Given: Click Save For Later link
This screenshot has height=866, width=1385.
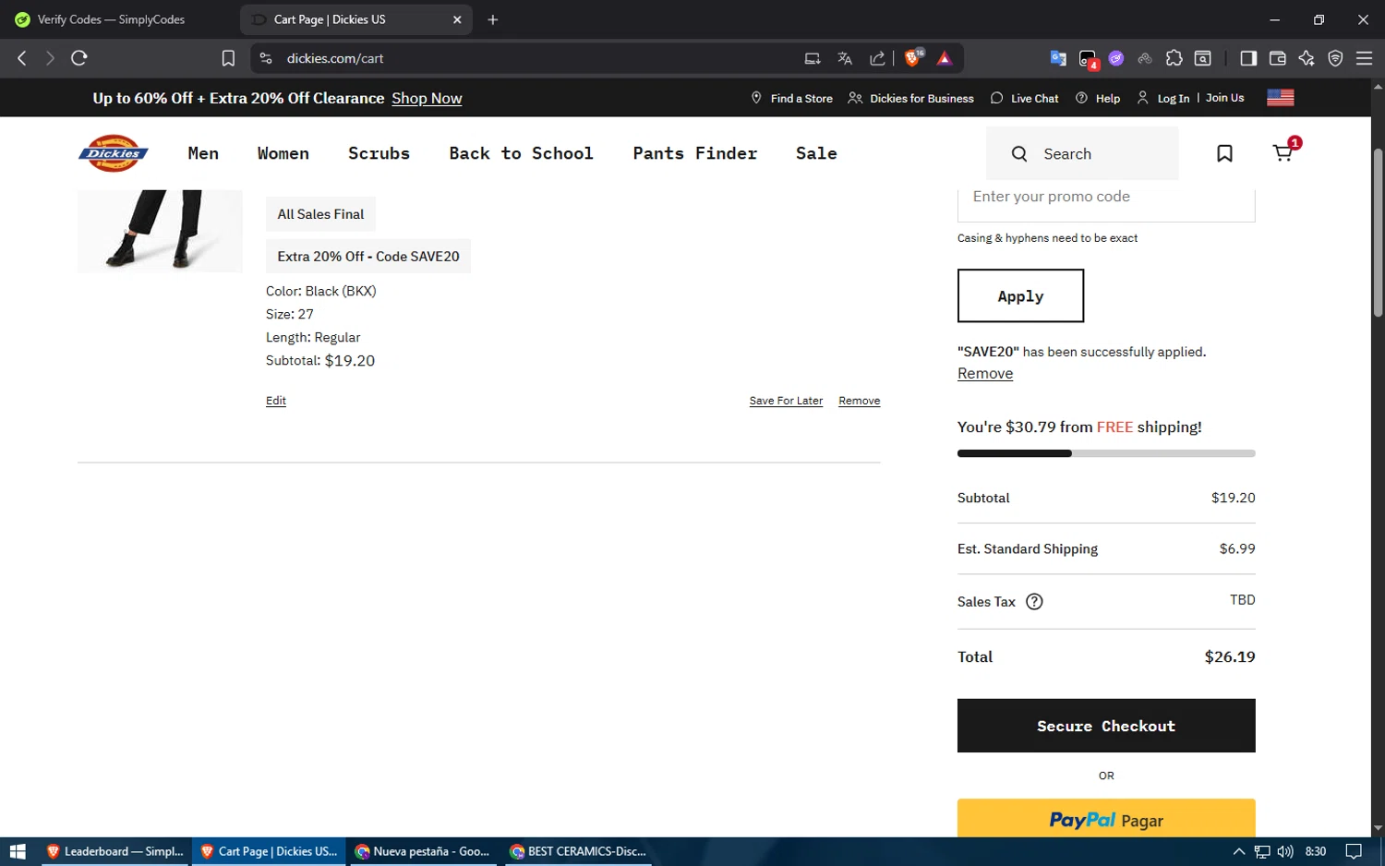Looking at the screenshot, I should pyautogui.click(x=786, y=401).
